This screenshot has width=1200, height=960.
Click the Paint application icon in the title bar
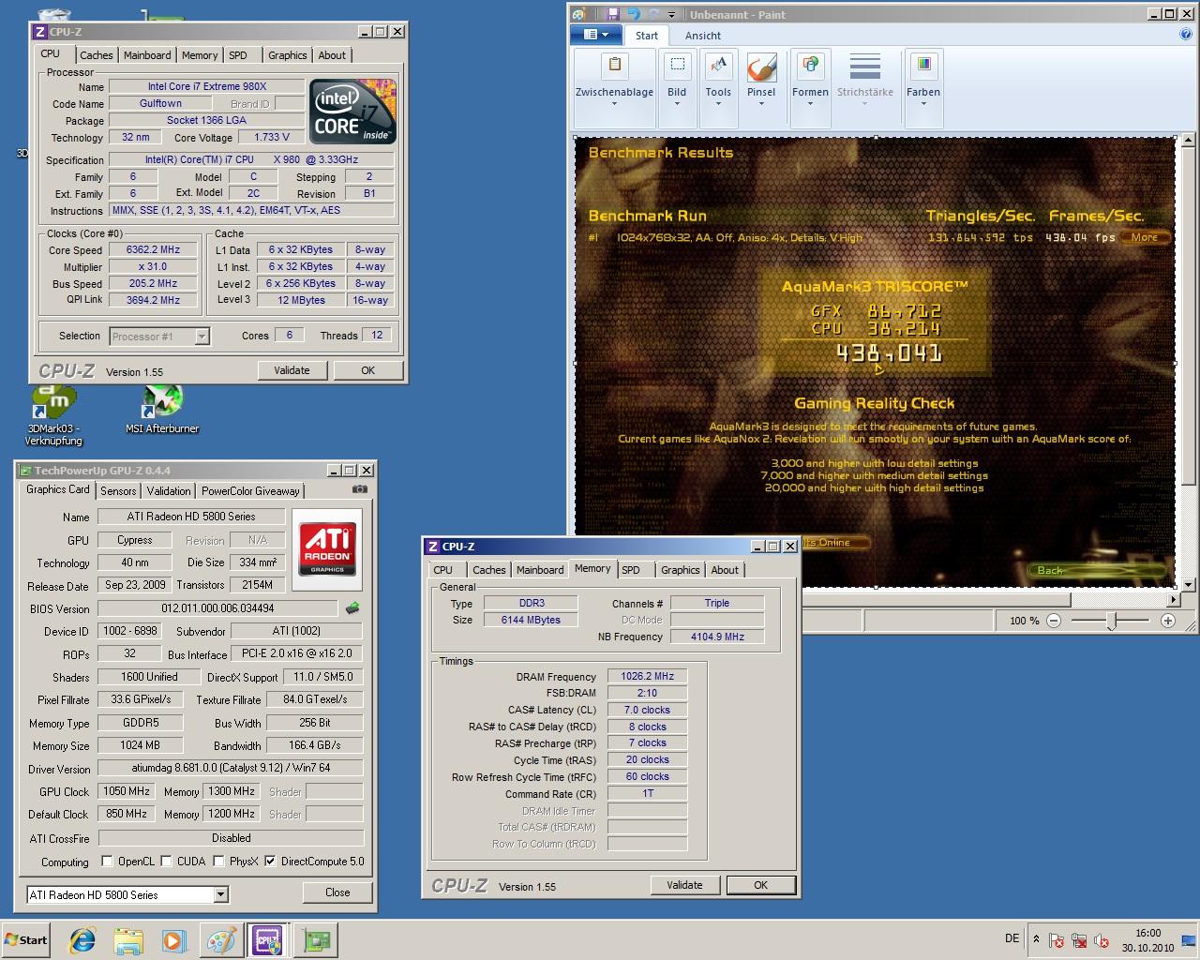coord(579,14)
